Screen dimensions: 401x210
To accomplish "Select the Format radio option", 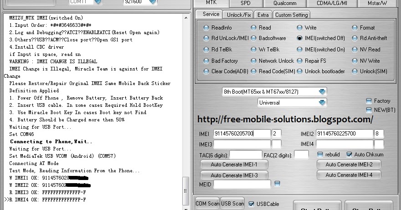I will pos(355,28).
